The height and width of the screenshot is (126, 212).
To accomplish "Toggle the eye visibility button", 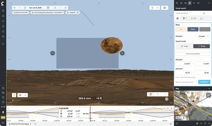I will pyautogui.click(x=20, y=95).
